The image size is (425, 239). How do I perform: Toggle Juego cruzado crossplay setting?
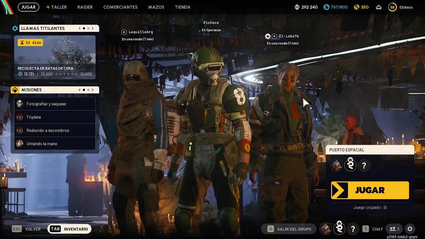370,207
